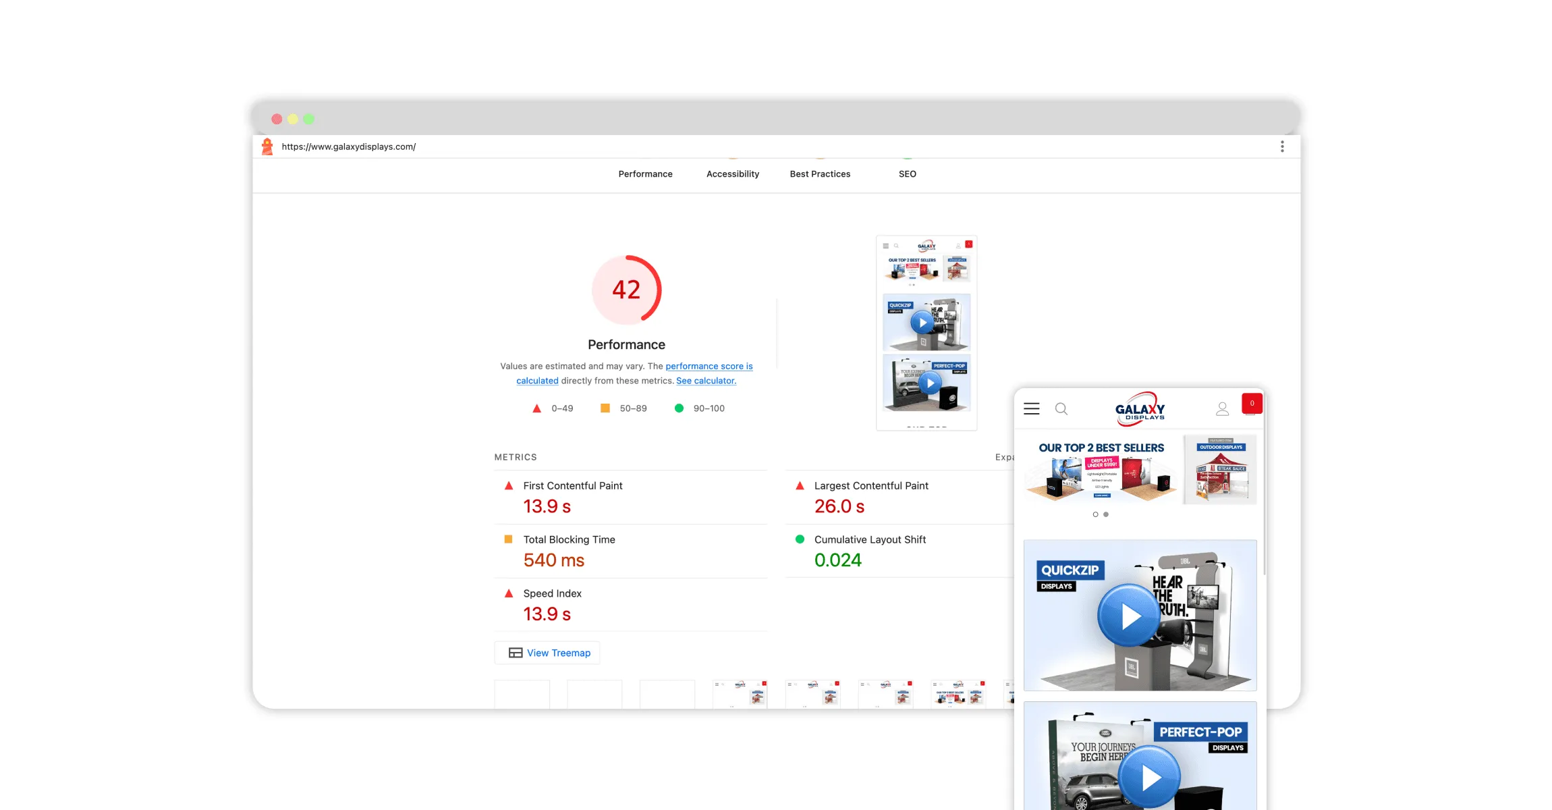Click the orange square 50–89 legend marker
The image size is (1552, 810).
tap(605, 408)
